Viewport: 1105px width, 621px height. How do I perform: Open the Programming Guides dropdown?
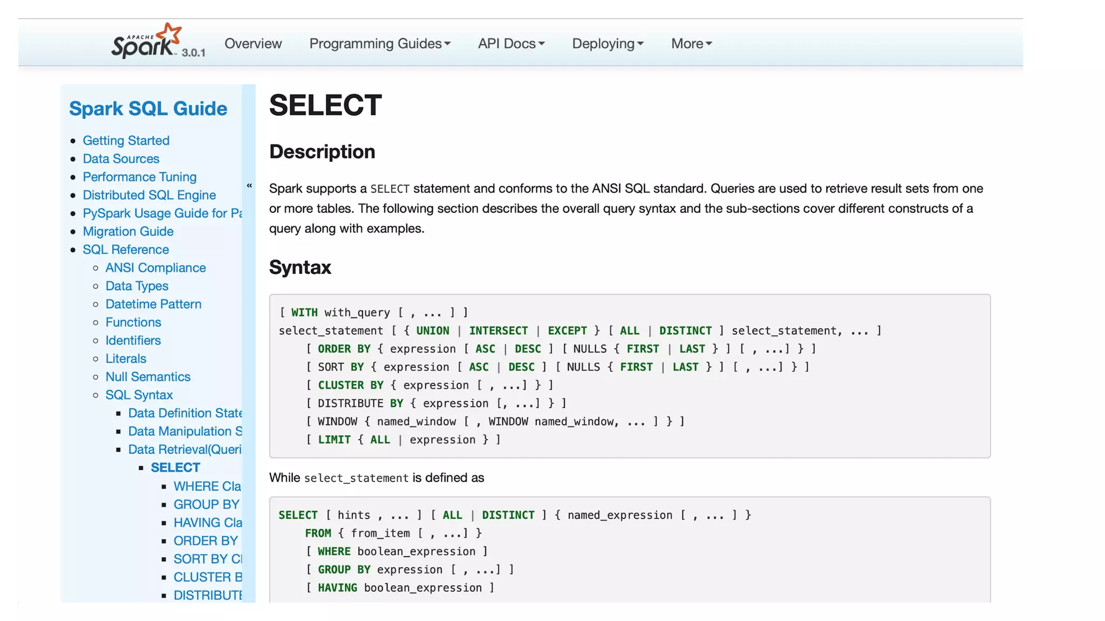point(379,44)
